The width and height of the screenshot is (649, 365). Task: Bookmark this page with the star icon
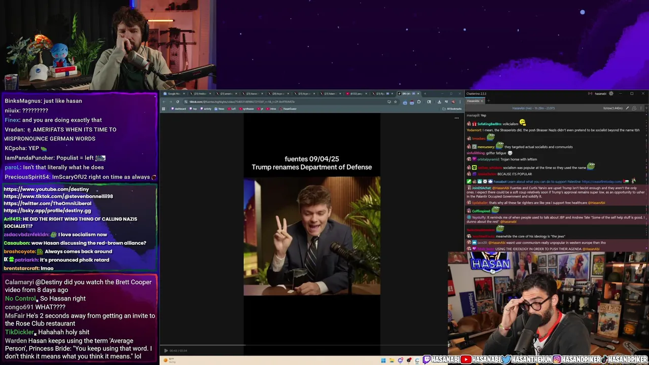(395, 101)
